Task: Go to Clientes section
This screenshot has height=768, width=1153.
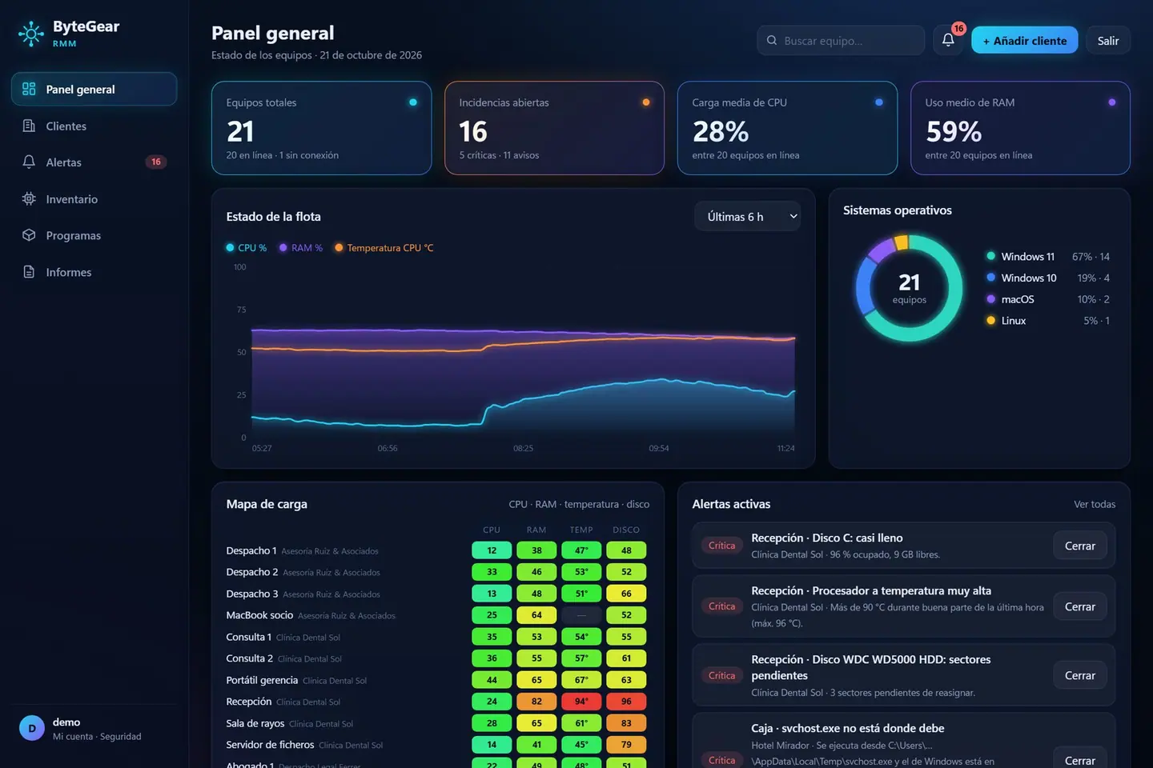Action: (x=94, y=126)
